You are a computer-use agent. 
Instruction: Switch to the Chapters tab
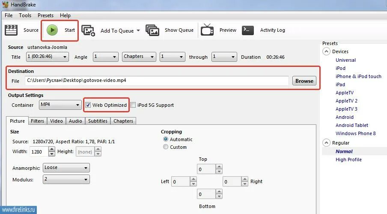(x=123, y=121)
